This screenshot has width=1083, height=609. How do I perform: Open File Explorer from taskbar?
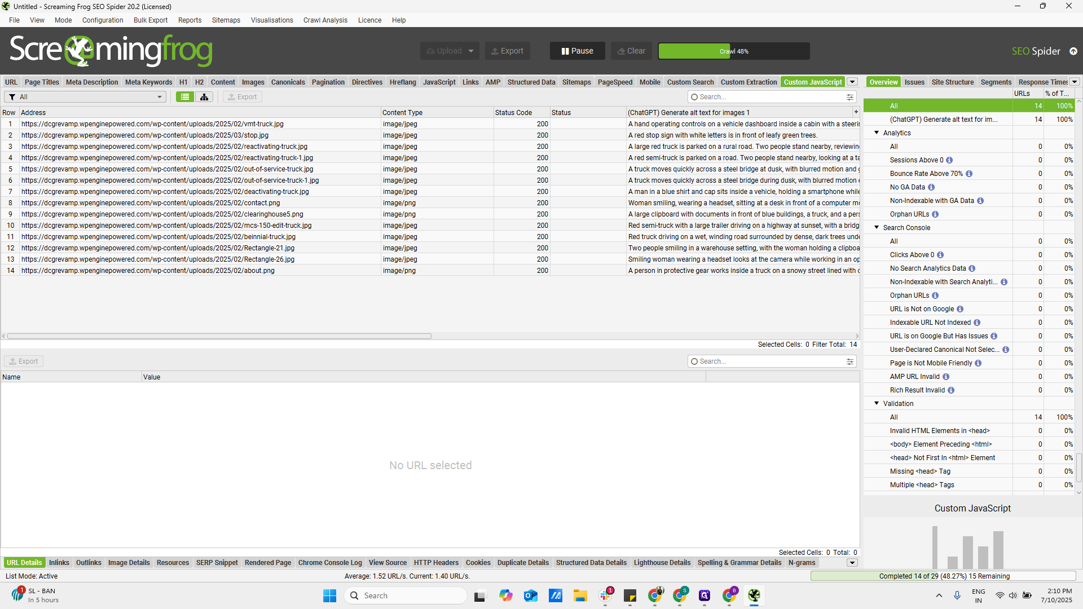580,595
